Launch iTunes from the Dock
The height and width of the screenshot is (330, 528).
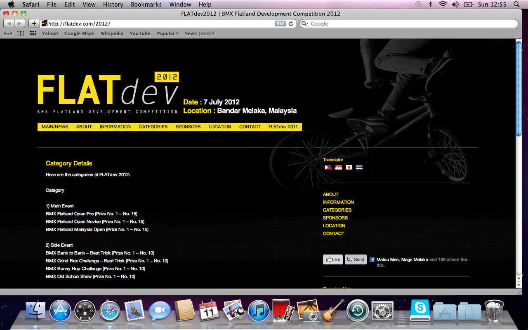pos(259,311)
